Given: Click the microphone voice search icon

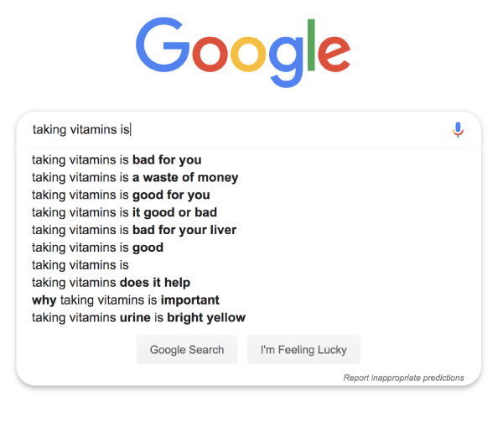Looking at the screenshot, I should click(458, 129).
